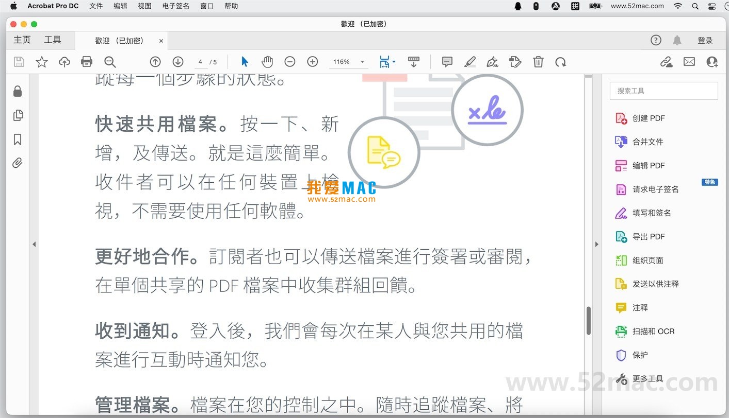Click the 搜索工具 search field

pos(663,91)
